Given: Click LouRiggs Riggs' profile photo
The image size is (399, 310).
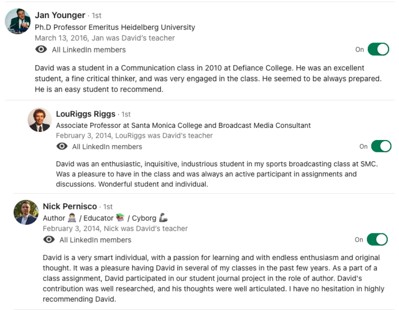Looking at the screenshot, I should 39,120.
